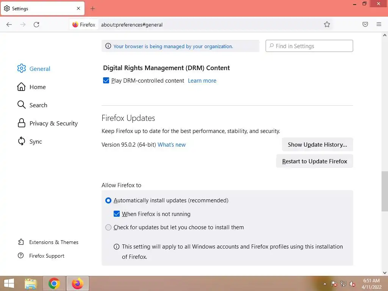Click the vertical scrollbar thumb
388x291 pixels.
(x=385, y=191)
